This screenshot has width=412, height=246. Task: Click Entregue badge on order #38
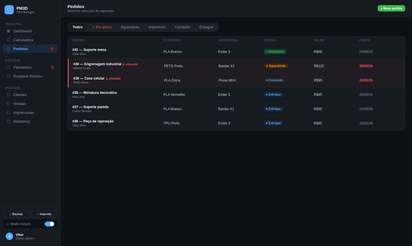(x=274, y=95)
